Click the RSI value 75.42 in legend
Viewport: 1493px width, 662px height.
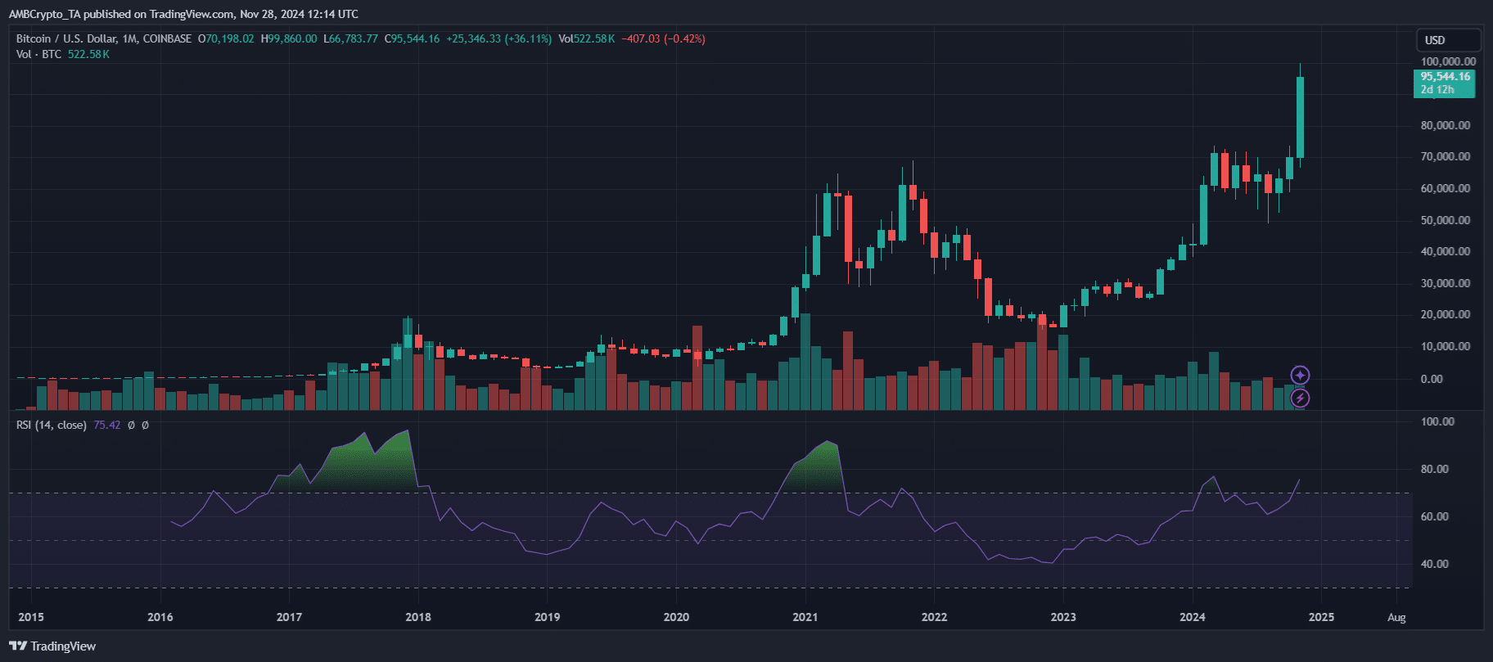pyautogui.click(x=106, y=425)
